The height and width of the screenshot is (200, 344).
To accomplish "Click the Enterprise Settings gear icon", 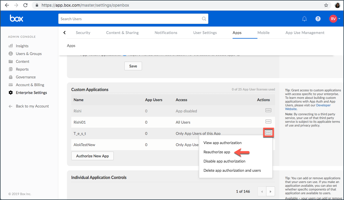I will 10,93.
